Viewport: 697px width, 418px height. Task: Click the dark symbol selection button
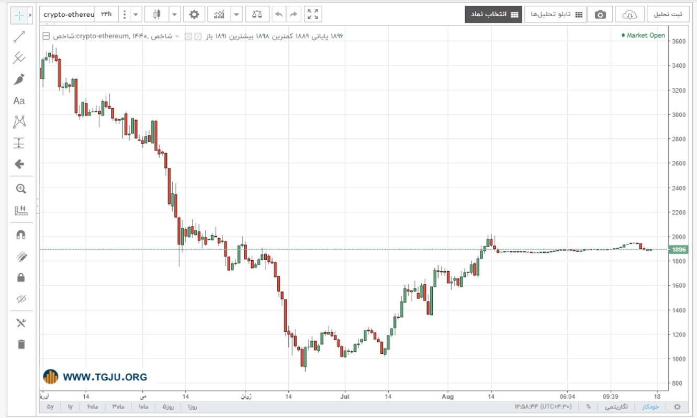coord(493,15)
